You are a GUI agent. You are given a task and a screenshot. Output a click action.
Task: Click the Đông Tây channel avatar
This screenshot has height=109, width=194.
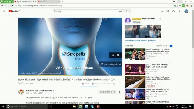click(21, 92)
